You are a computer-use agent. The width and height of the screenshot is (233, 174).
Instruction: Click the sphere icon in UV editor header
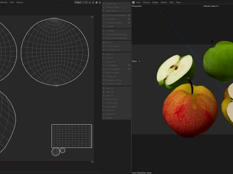click(97, 2)
